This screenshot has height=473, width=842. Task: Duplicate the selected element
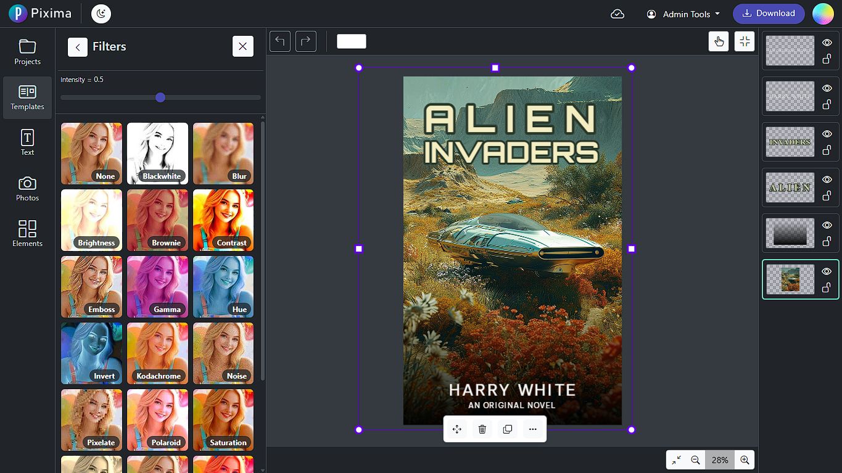[508, 429]
